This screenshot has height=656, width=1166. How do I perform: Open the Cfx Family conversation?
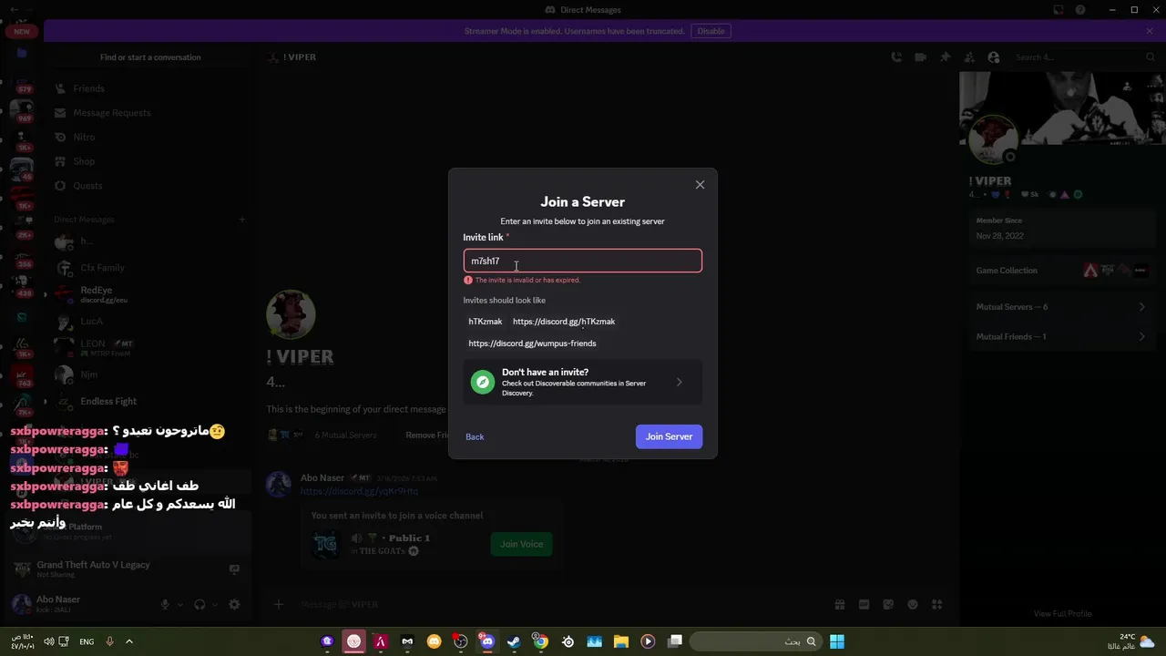tap(150, 268)
